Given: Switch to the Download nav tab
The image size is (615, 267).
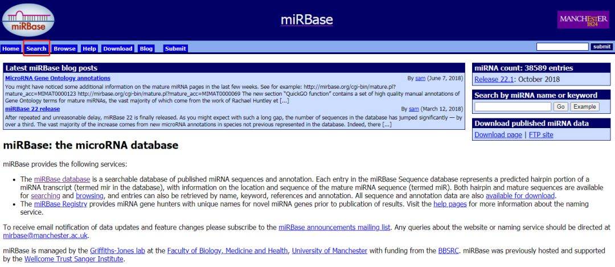Looking at the screenshot, I should [x=118, y=48].
